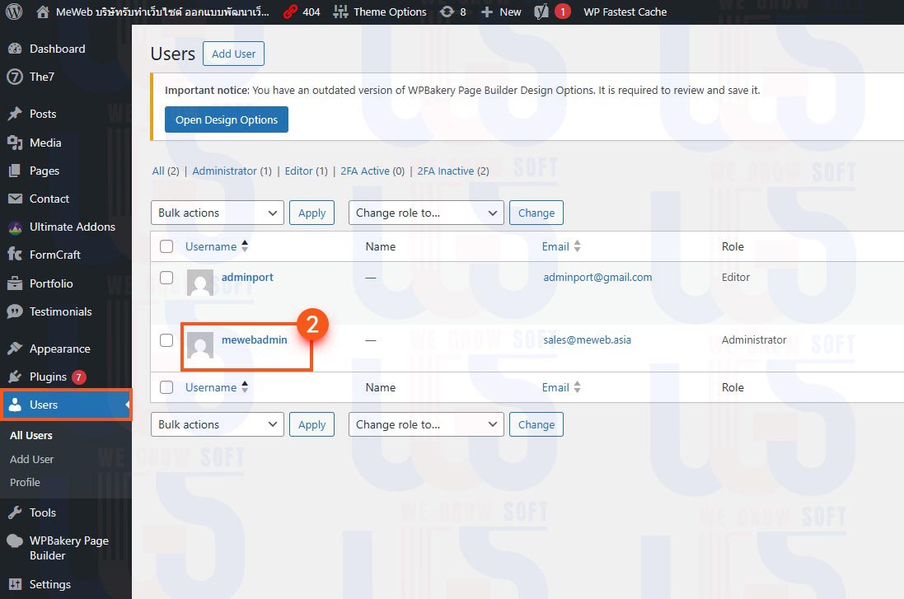Click the Posts pin icon

tap(15, 114)
